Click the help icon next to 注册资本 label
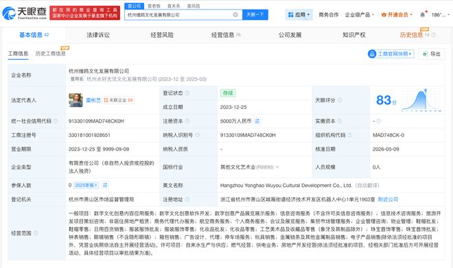The image size is (453, 268). coord(187,121)
